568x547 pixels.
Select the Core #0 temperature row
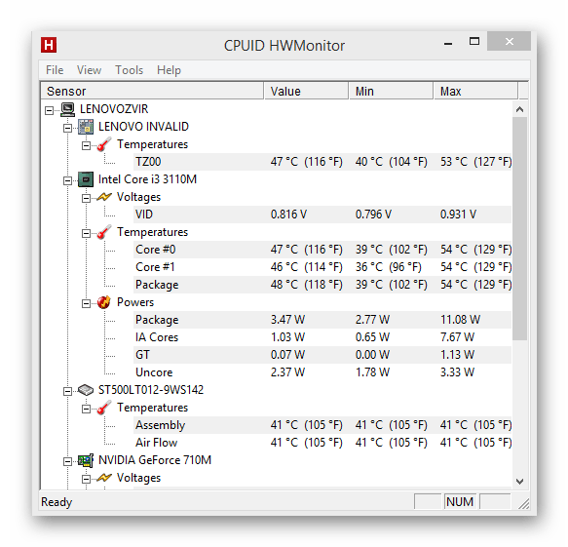[322, 250]
